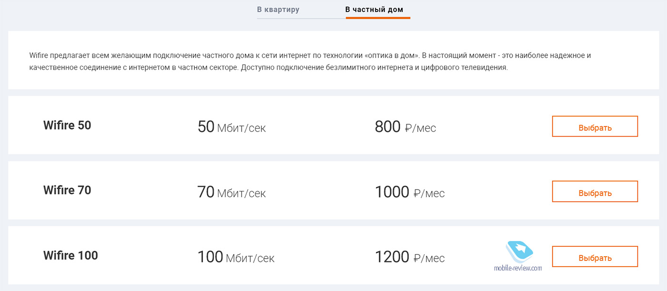This screenshot has width=667, height=291.
Task: Click the ruble sign in Wifire 70 price
Action: (x=417, y=193)
